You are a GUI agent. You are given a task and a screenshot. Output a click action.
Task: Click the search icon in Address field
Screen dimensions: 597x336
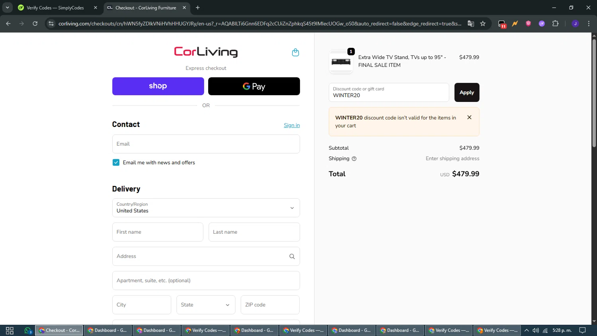(292, 256)
